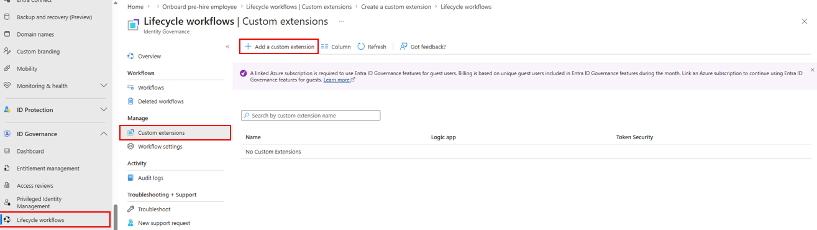Click the Refresh circular arrow icon
This screenshot has height=230, width=817.
click(361, 47)
